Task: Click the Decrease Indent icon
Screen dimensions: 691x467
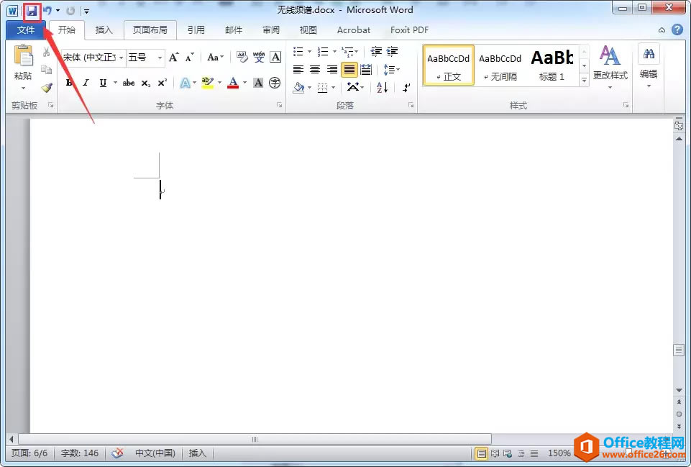Action: 376,52
